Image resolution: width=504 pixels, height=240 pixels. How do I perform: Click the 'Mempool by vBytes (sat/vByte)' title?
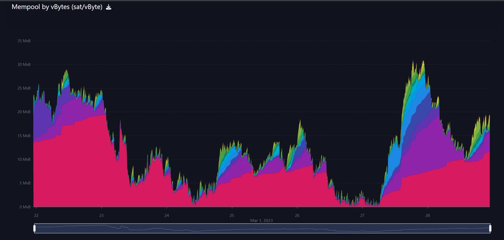57,7
